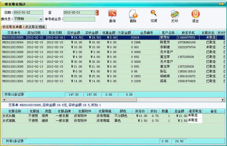Click the 删除 (delete) icon

133,14
